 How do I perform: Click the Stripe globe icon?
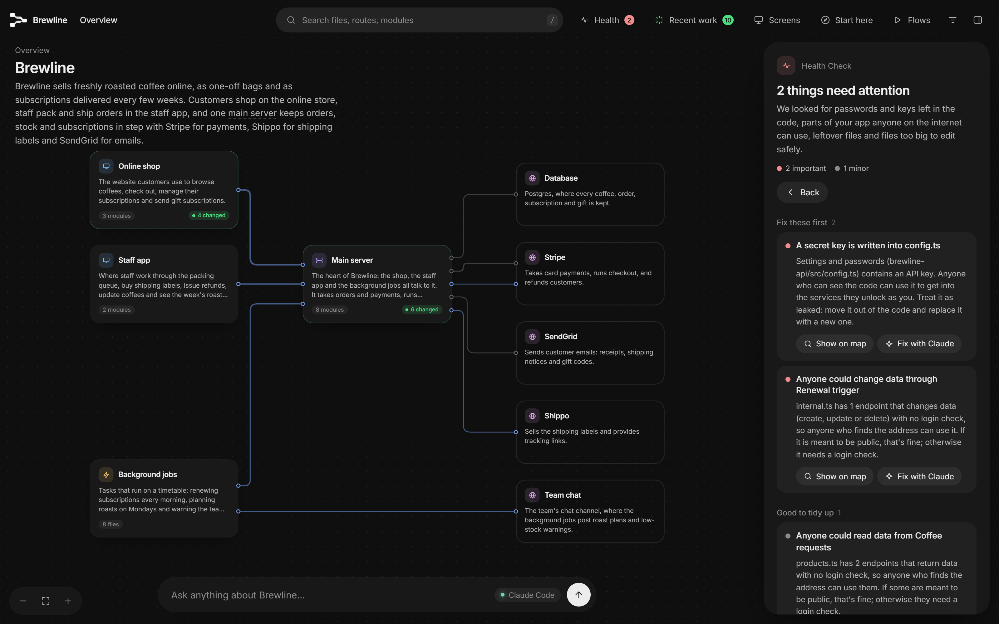(532, 257)
